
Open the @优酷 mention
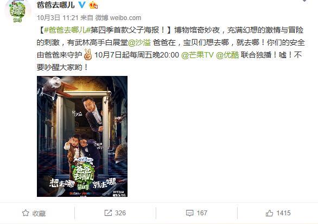[227, 55]
